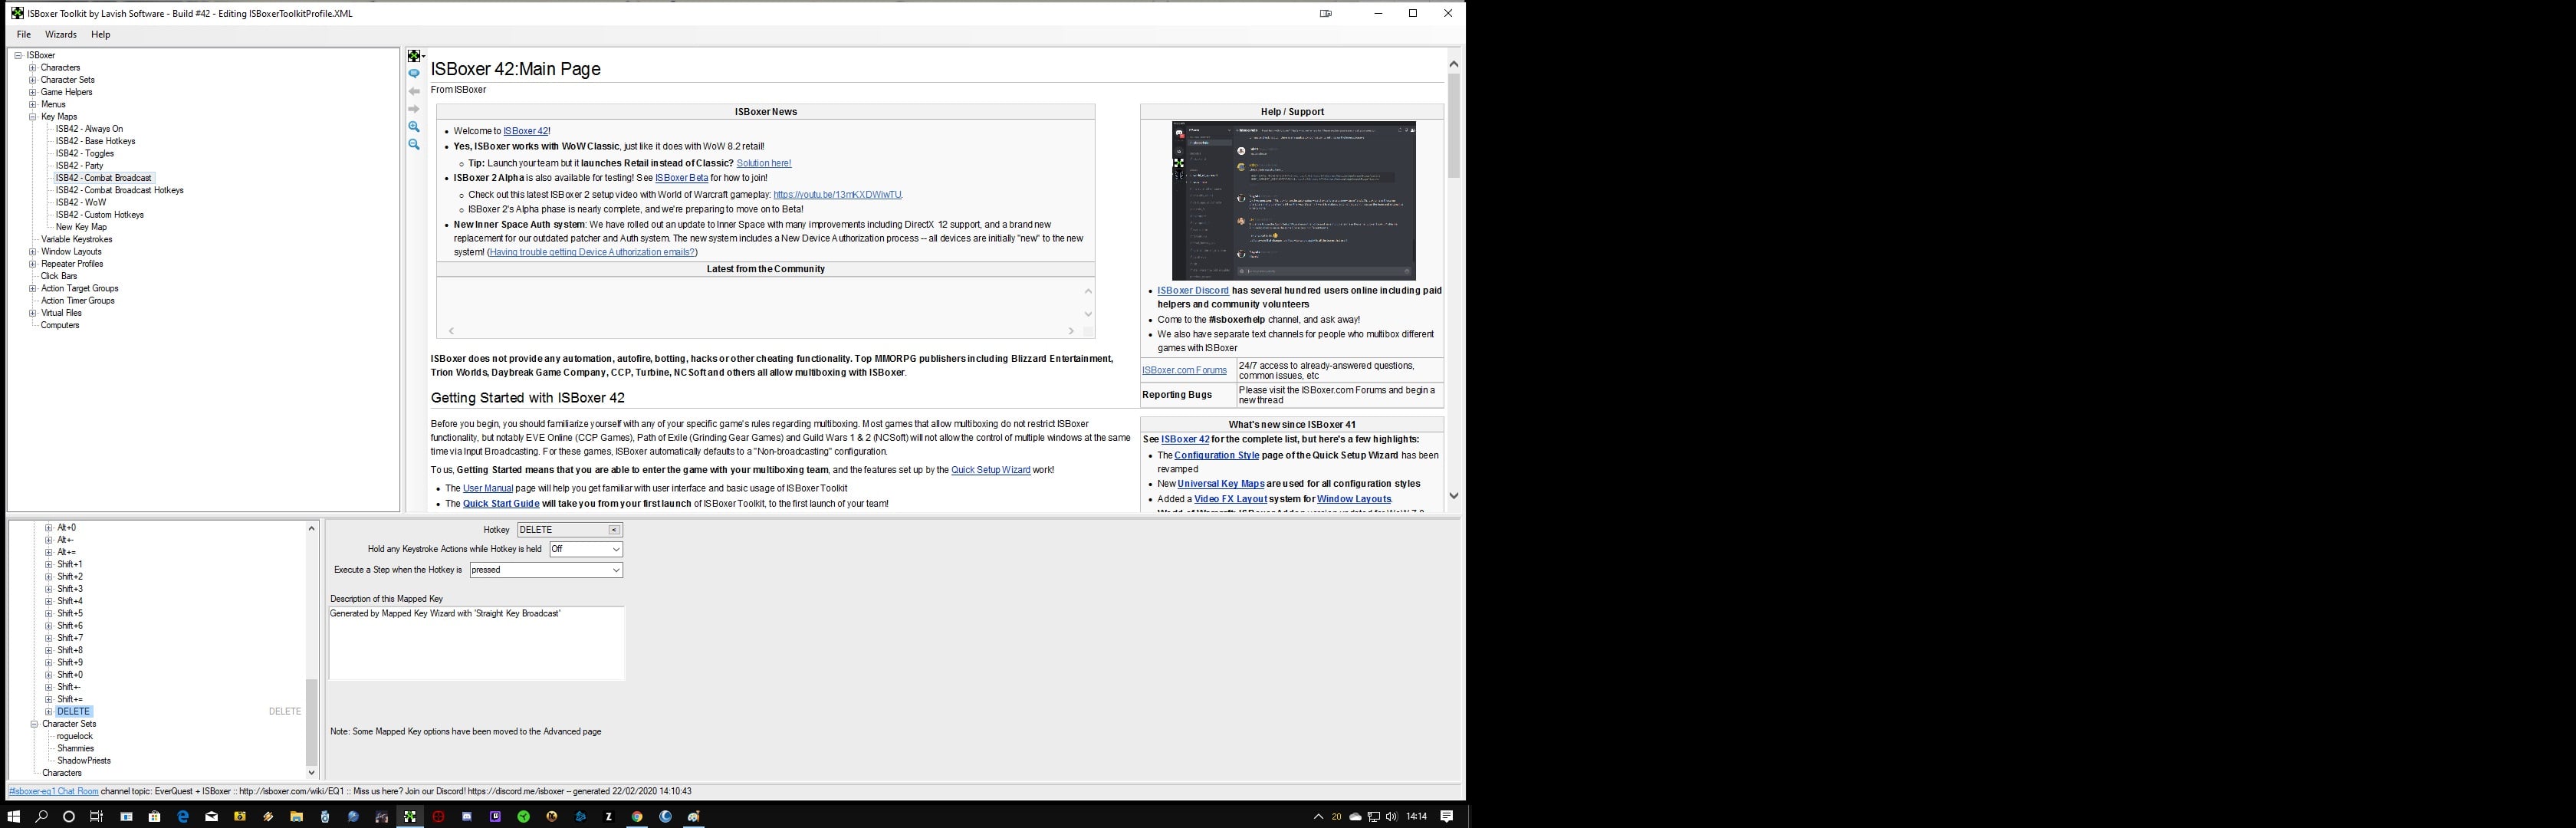Open Cortana from the taskbar
The image size is (2576, 828).
coord(68,817)
